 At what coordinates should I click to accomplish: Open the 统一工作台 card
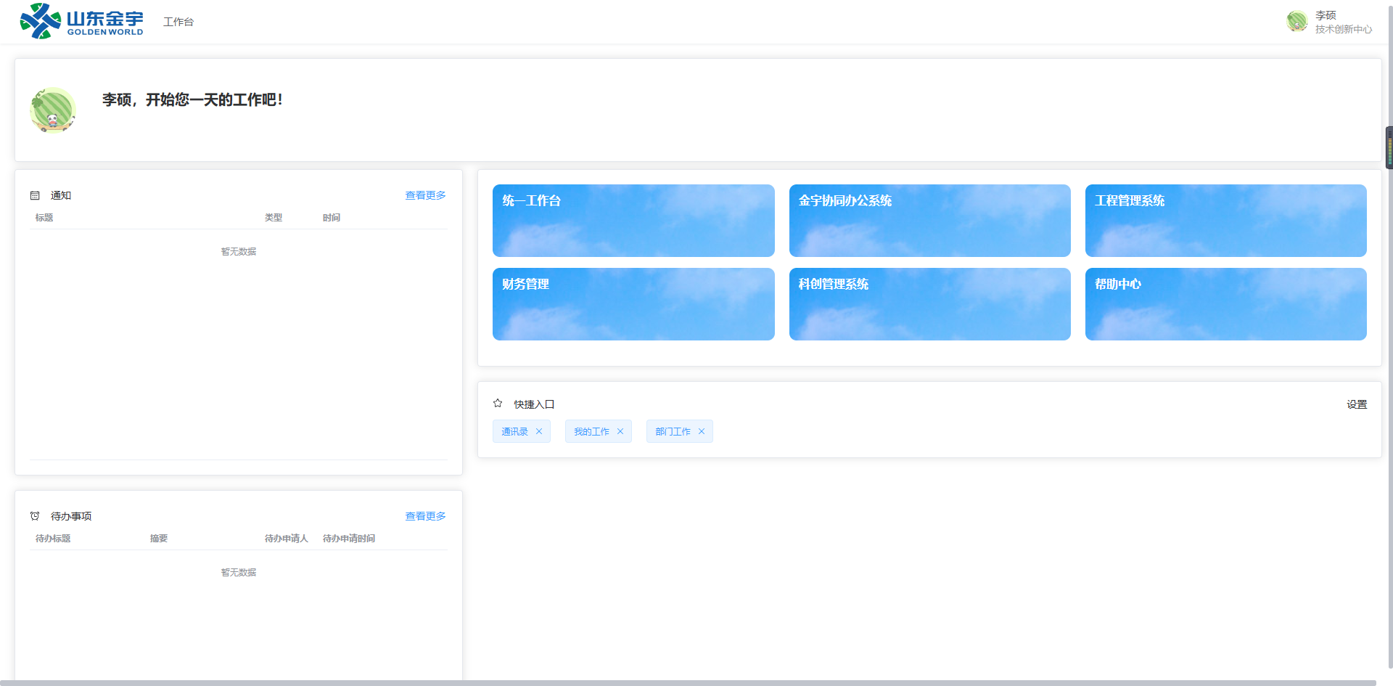[633, 221]
